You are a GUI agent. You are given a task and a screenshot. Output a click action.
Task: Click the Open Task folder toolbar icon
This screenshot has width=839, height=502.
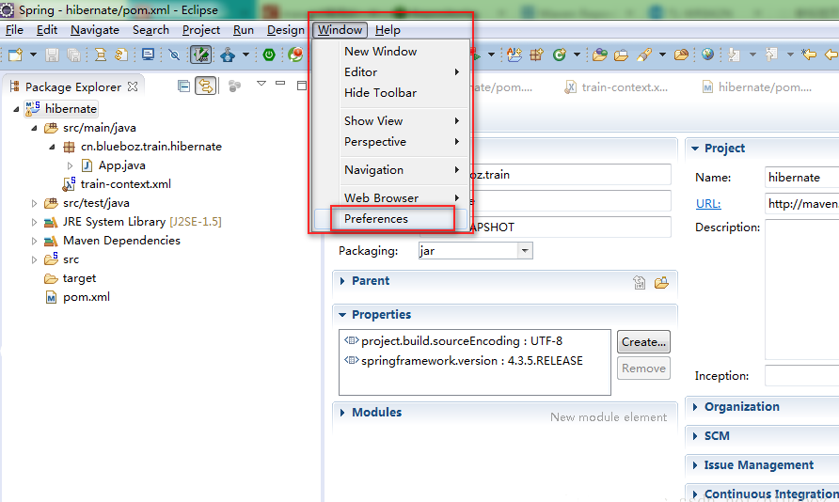(x=621, y=55)
